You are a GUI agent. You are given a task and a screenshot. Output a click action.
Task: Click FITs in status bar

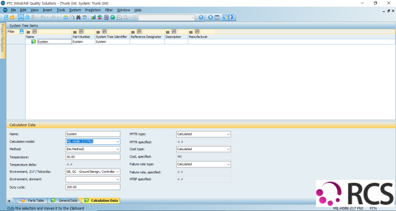click(x=373, y=208)
